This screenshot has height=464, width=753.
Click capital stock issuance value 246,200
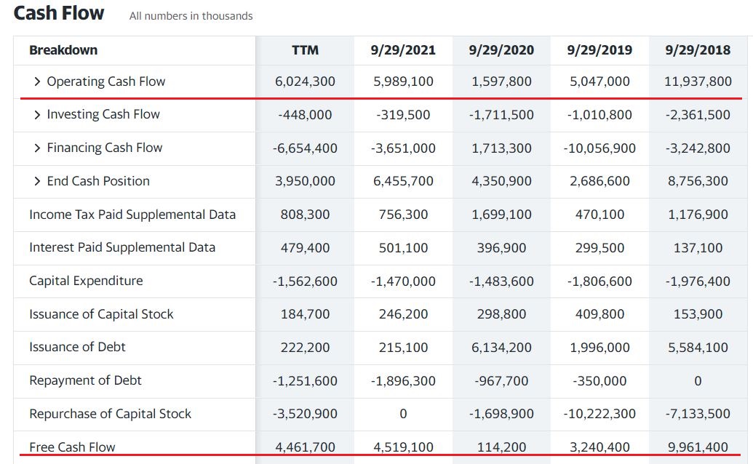(403, 314)
